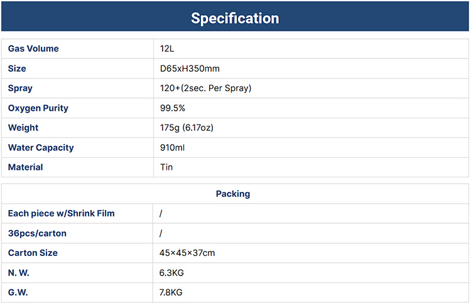The image size is (471, 305).
Task: Click the Spray row label
Action: click(x=20, y=88)
